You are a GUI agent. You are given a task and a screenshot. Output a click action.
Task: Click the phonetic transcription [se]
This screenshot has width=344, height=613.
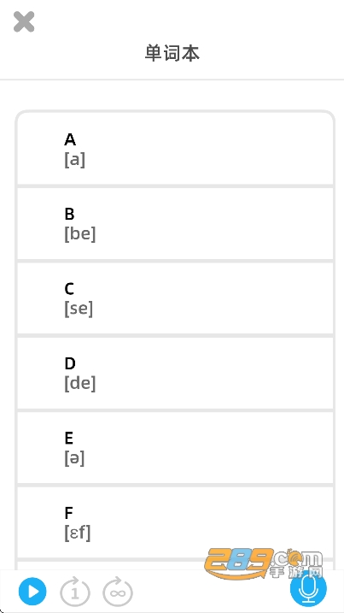(x=79, y=309)
